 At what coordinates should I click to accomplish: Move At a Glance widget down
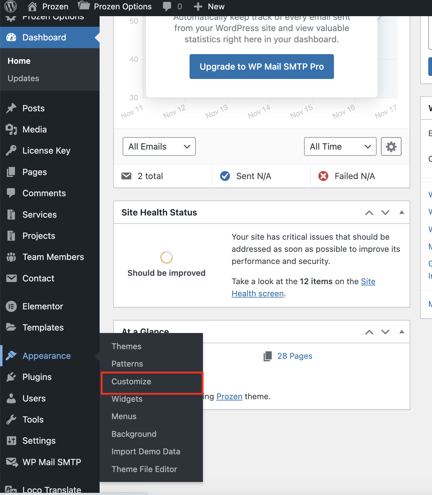[x=385, y=332]
